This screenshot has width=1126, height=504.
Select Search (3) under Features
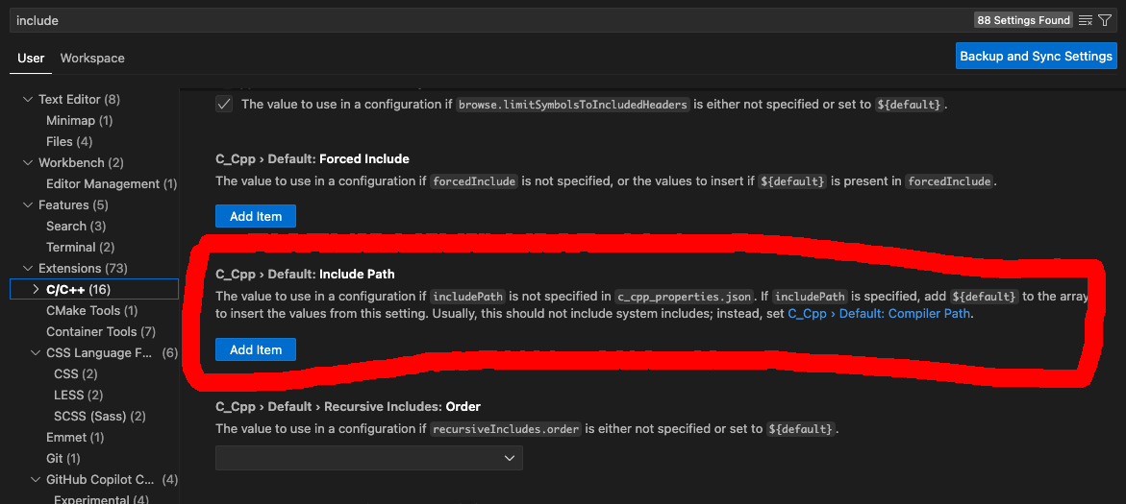76,226
